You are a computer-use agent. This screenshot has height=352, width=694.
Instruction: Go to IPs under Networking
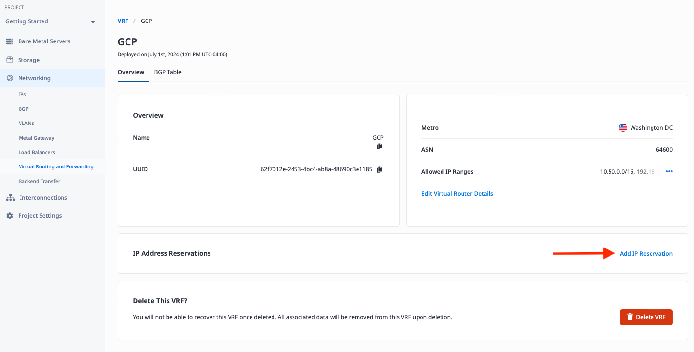22,94
